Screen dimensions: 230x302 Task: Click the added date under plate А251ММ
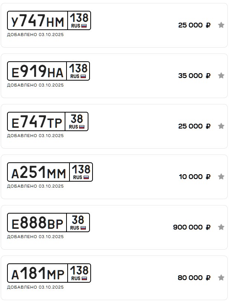35,186
